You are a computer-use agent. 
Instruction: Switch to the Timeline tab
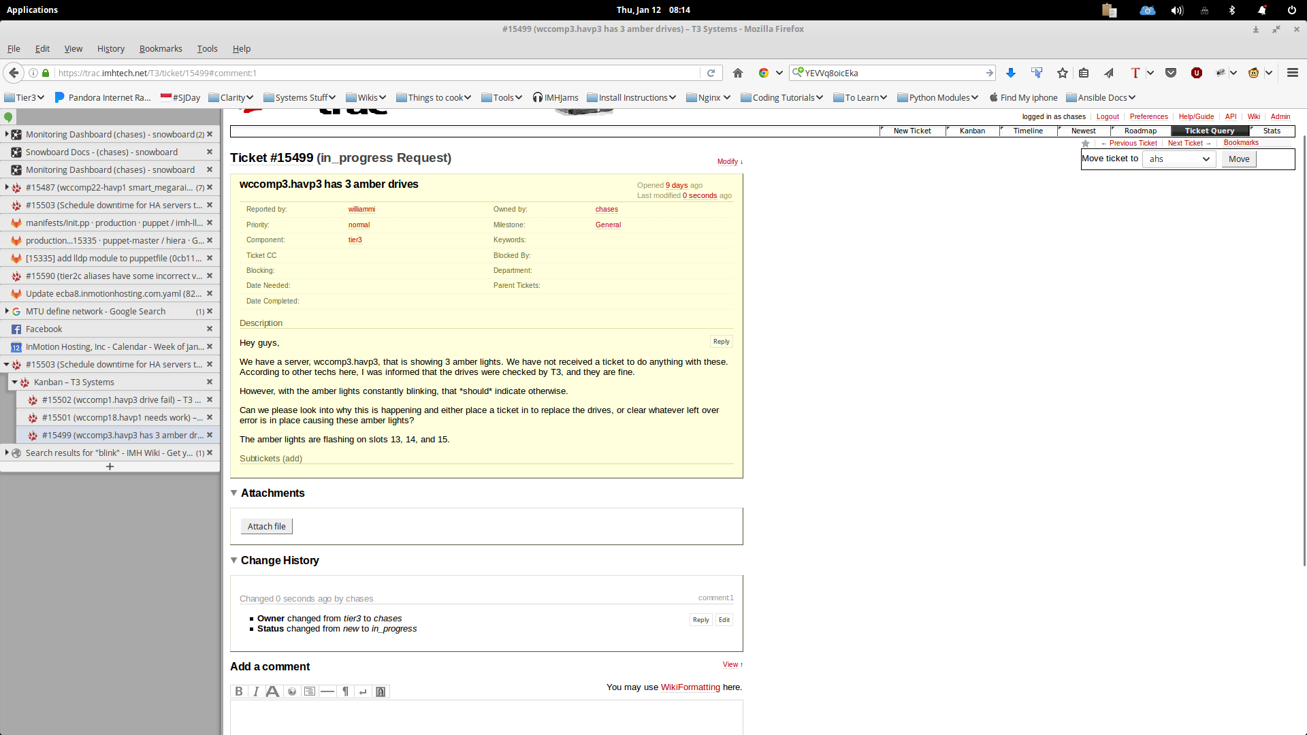[1027, 131]
